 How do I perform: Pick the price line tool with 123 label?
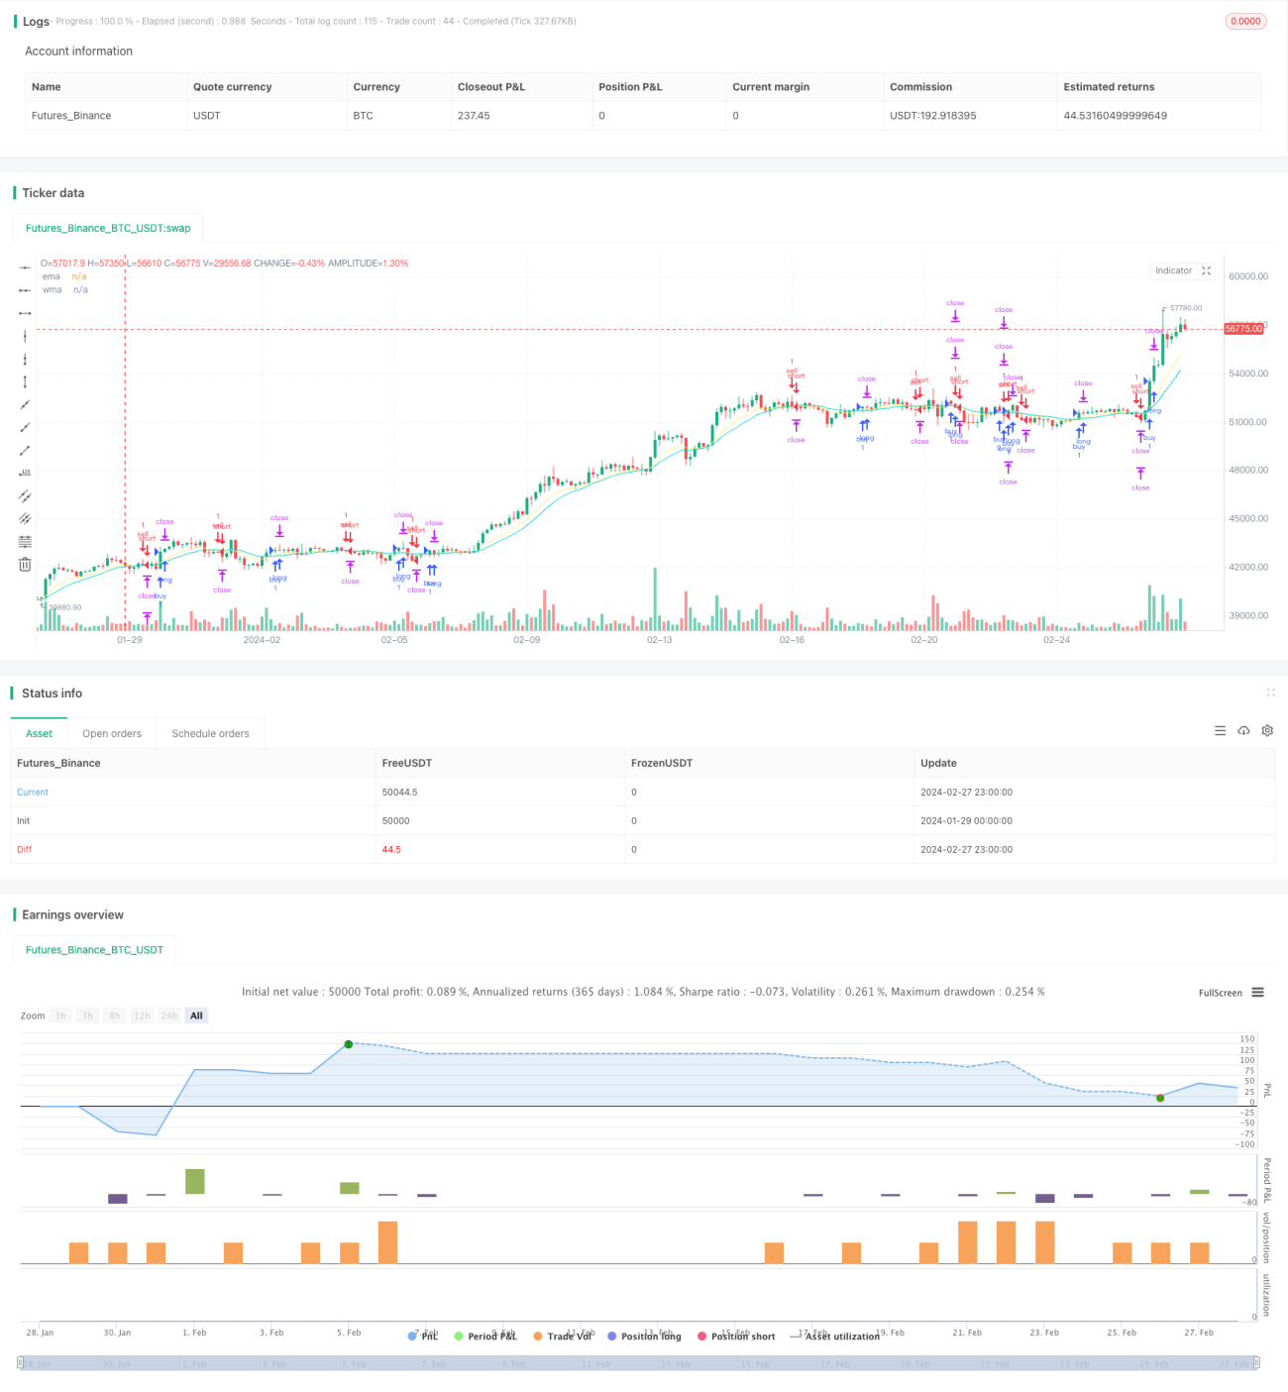25,473
